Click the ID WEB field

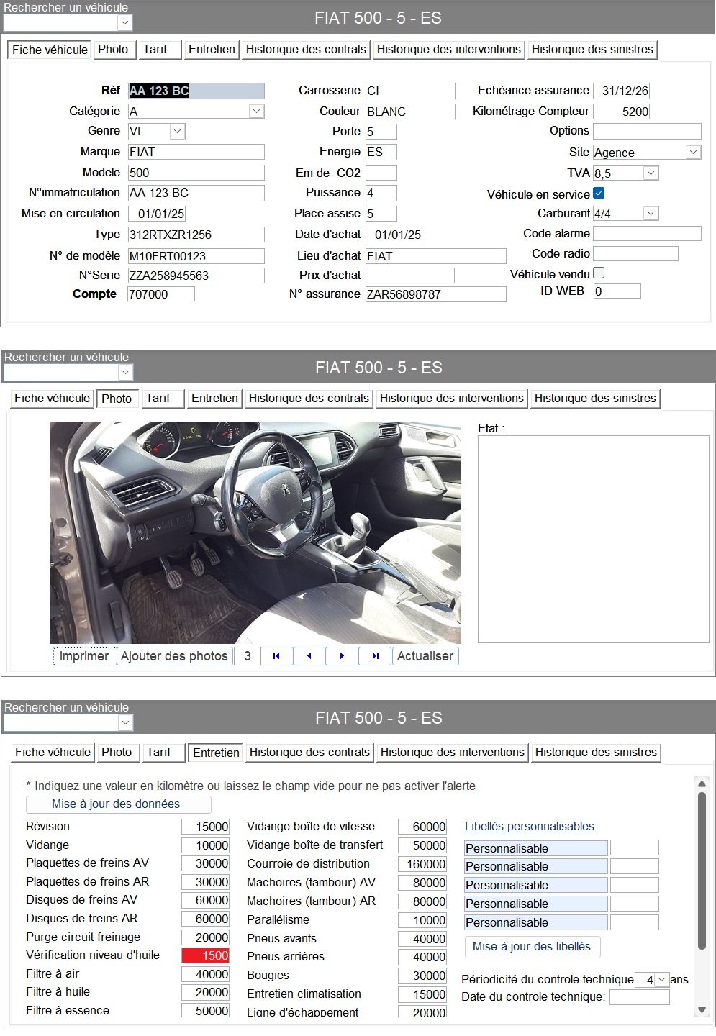(617, 291)
